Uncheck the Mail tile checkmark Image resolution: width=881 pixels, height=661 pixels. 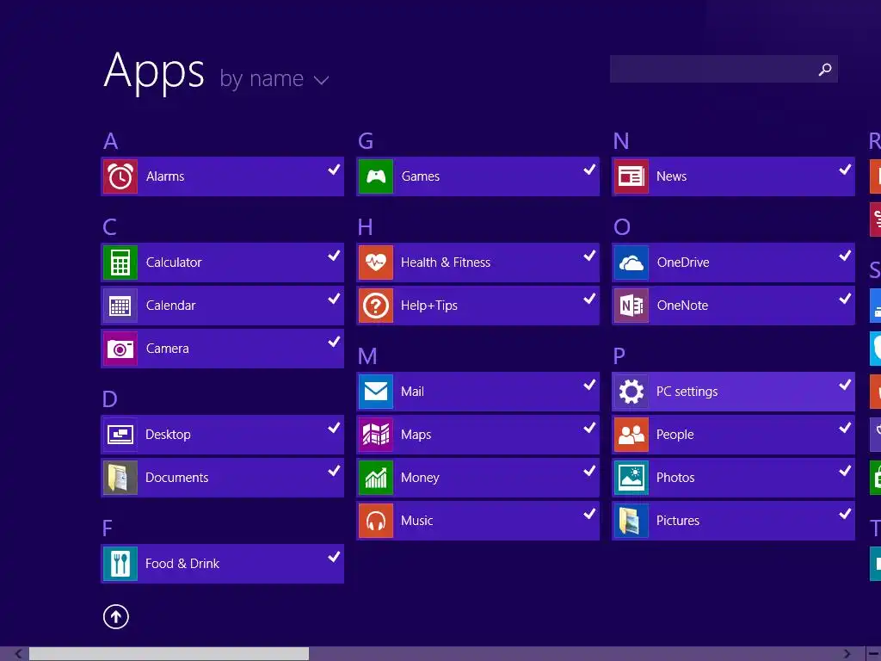589,385
